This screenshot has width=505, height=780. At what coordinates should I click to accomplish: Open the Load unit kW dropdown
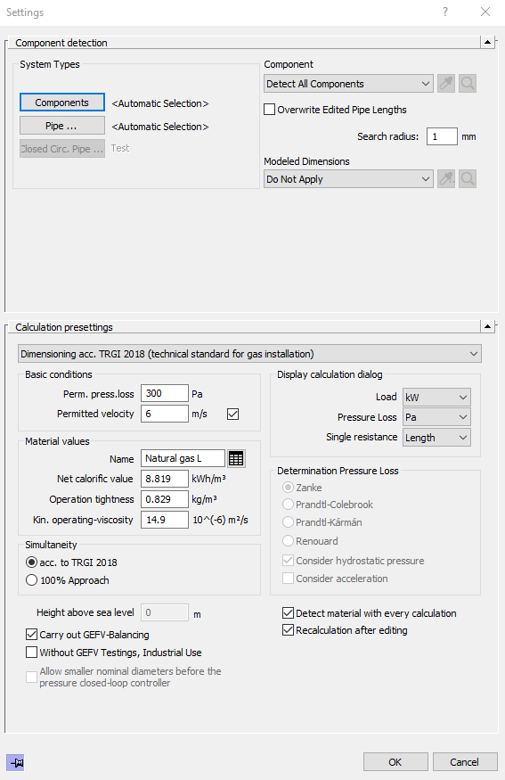(436, 397)
